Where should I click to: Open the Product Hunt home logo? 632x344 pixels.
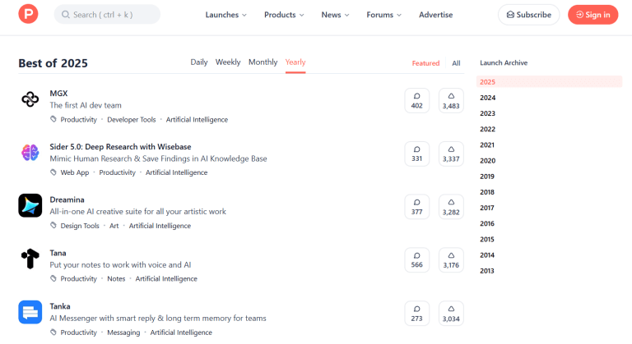coord(28,14)
